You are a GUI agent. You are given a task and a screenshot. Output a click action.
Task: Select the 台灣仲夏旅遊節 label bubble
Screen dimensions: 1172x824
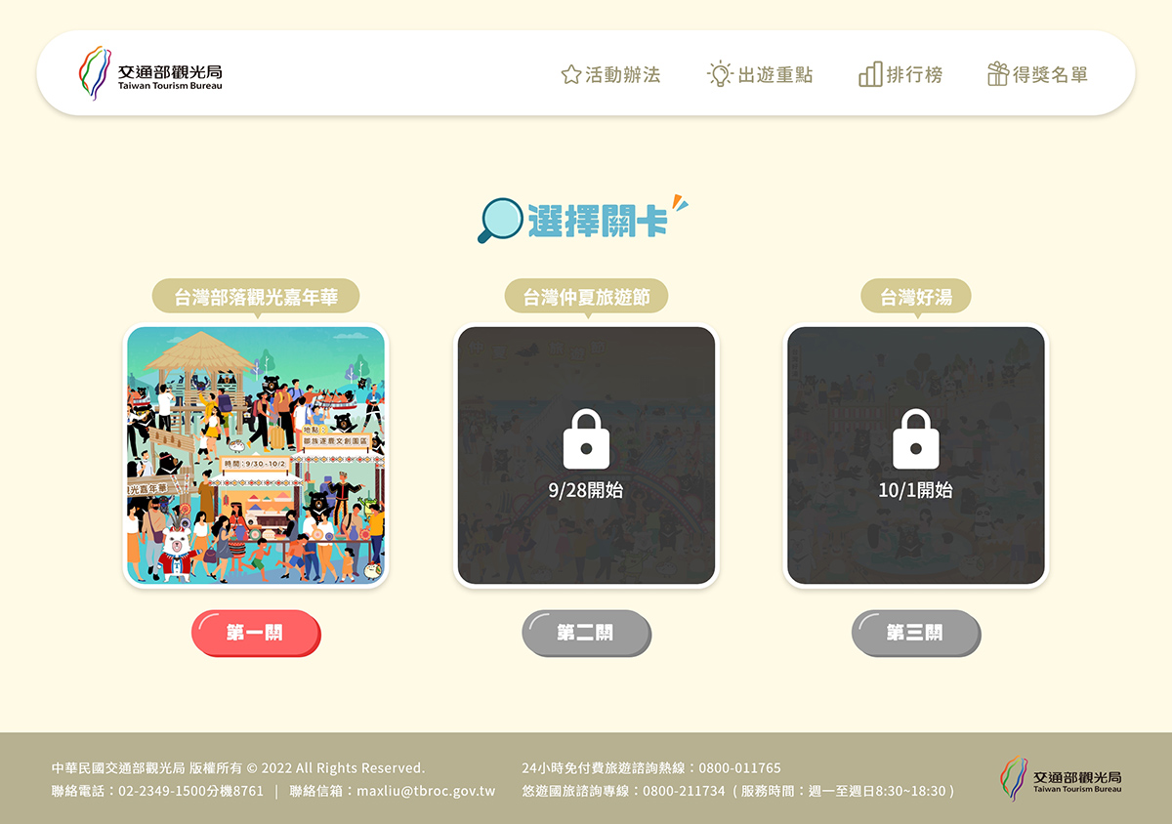click(x=586, y=297)
